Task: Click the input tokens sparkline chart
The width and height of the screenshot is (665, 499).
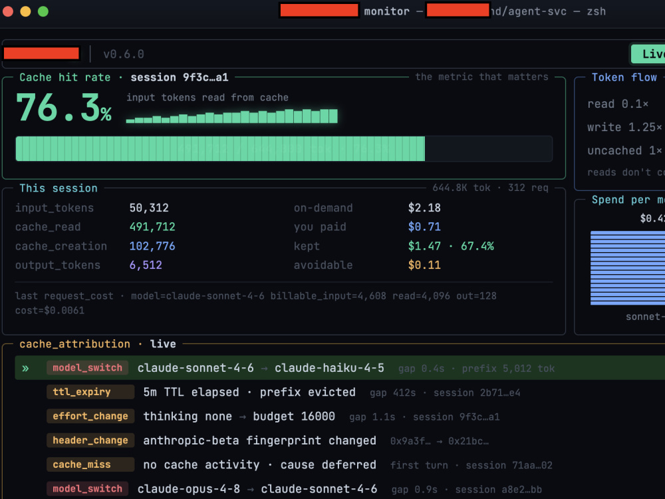Action: point(231,116)
